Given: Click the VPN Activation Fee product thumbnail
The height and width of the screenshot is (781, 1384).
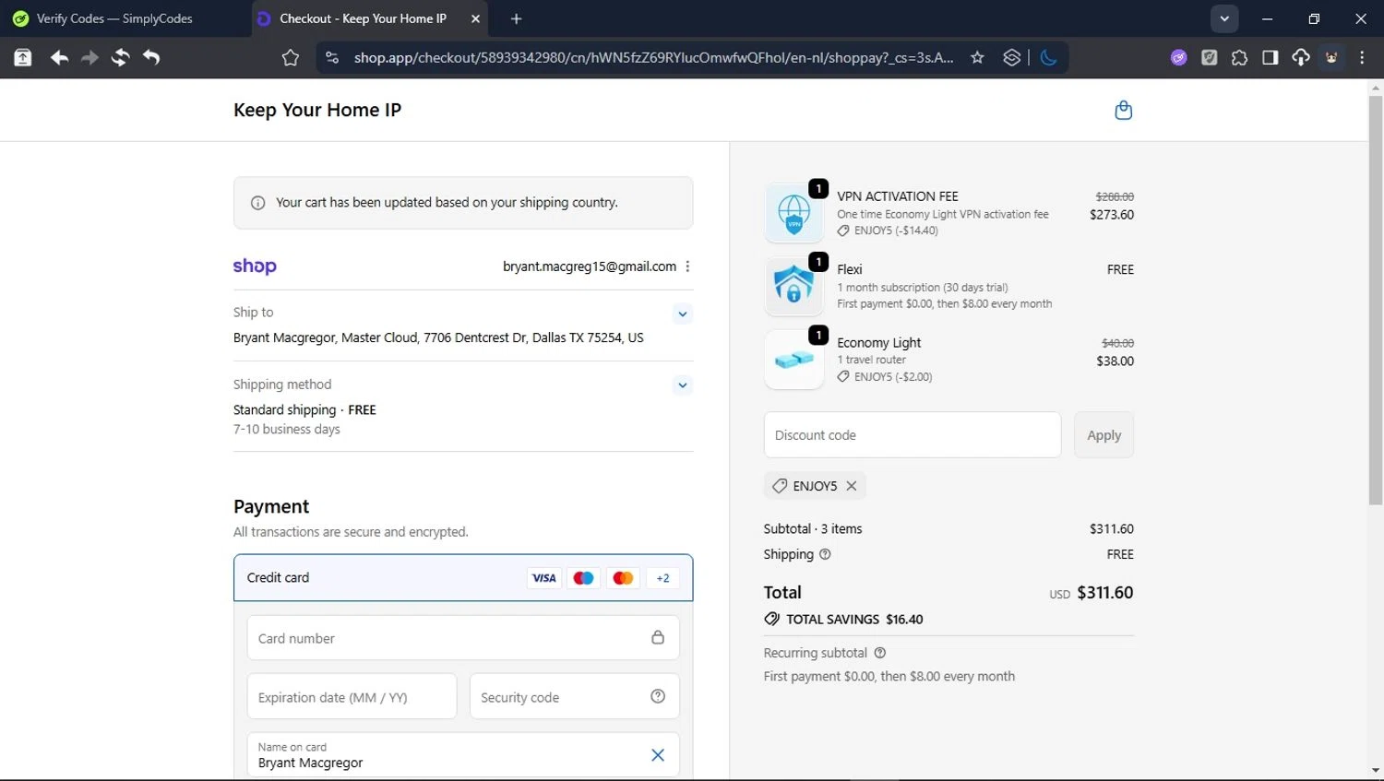Looking at the screenshot, I should click(x=794, y=213).
